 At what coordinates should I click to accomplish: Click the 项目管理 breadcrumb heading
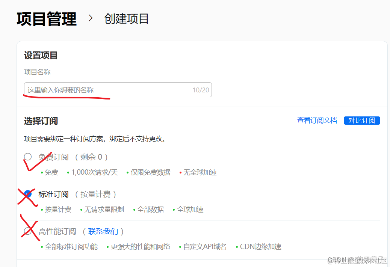click(x=47, y=19)
